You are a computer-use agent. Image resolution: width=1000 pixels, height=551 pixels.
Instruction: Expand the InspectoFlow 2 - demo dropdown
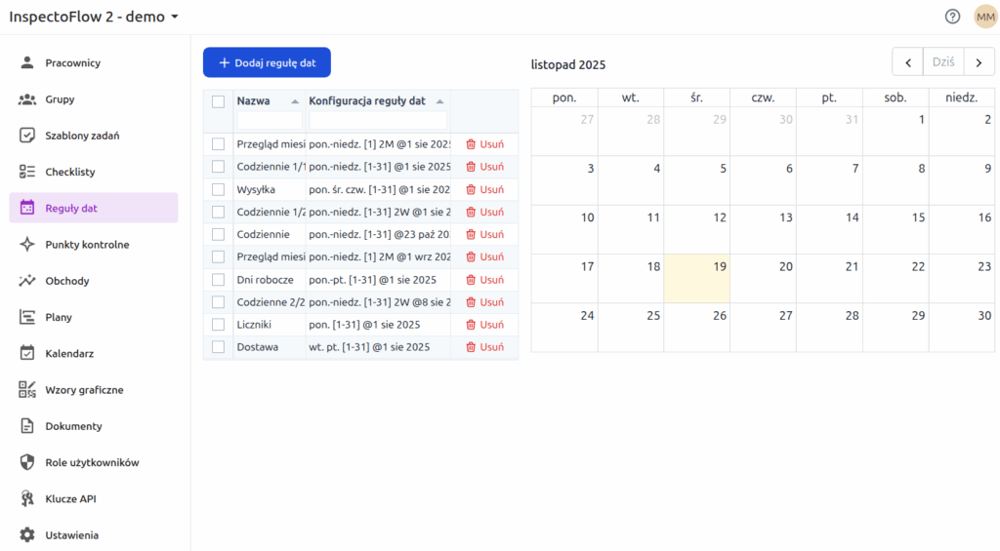point(174,17)
